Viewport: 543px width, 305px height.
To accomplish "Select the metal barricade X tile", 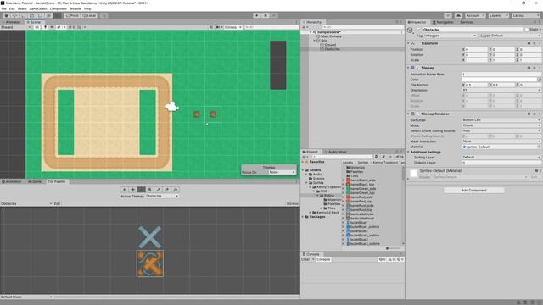I will [150, 237].
